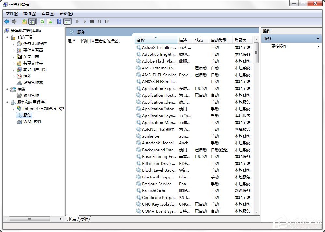Image resolution: width=325 pixels, height=232 pixels.
Task: Start the selected service with play icon
Action: click(x=77, y=21)
